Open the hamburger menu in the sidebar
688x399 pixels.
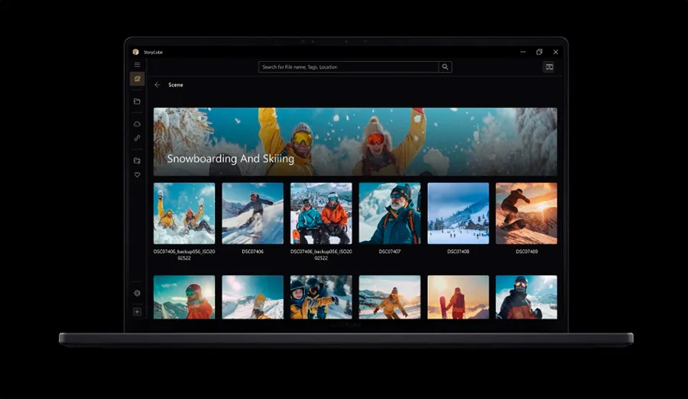[x=137, y=65]
